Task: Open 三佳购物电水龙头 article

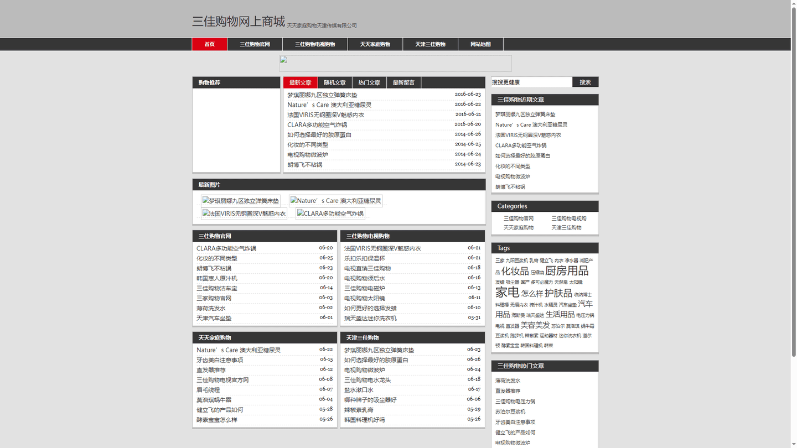Action: 368,380
